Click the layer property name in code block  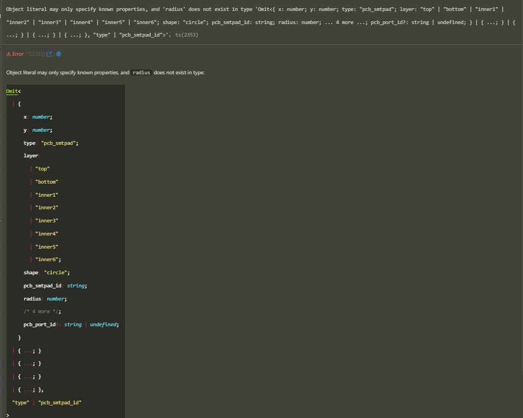pyautogui.click(x=31, y=156)
